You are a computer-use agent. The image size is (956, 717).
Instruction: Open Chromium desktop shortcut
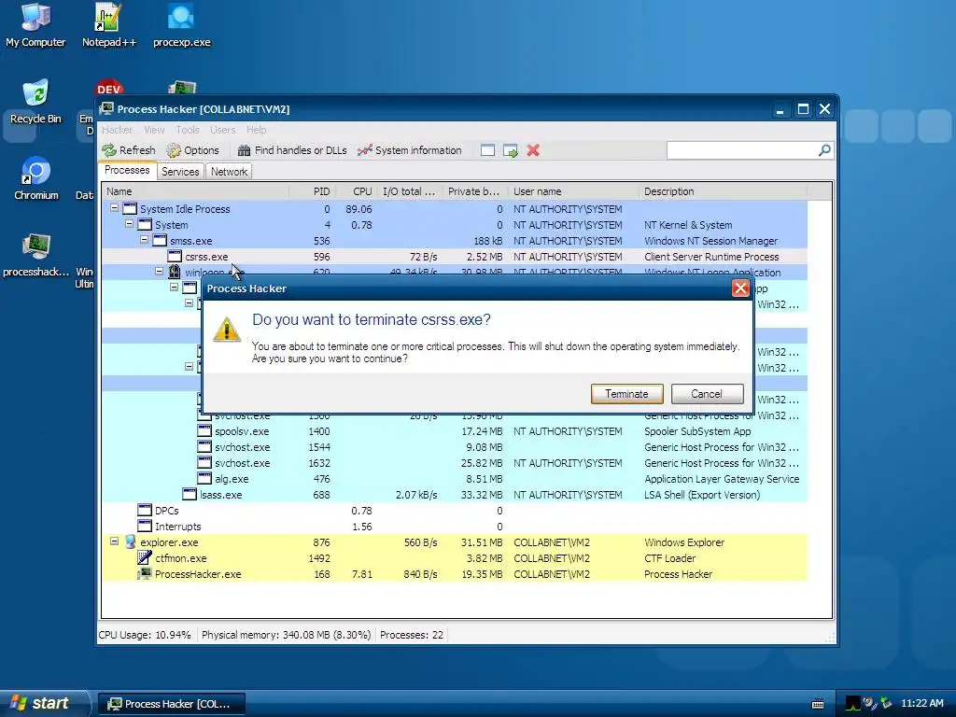coord(36,178)
